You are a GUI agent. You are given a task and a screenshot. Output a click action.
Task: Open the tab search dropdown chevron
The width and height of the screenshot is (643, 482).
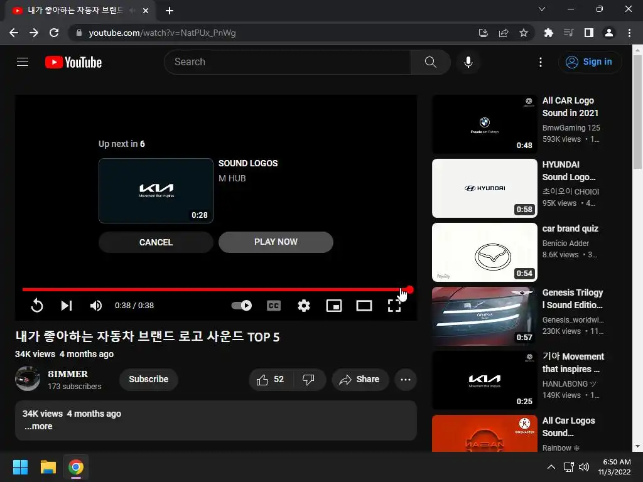(x=542, y=9)
